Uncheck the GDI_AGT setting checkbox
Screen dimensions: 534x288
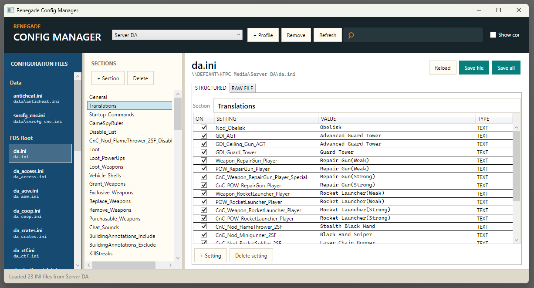(x=204, y=136)
